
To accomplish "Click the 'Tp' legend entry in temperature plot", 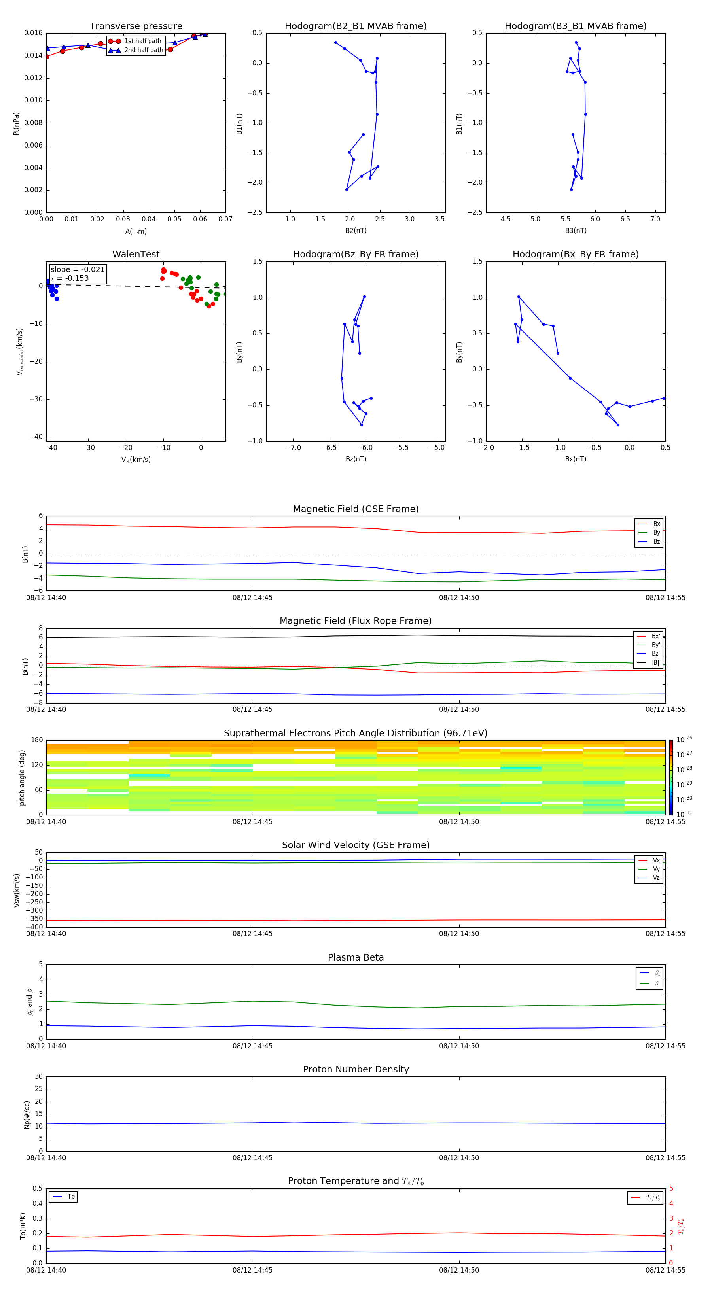I will (x=63, y=1197).
